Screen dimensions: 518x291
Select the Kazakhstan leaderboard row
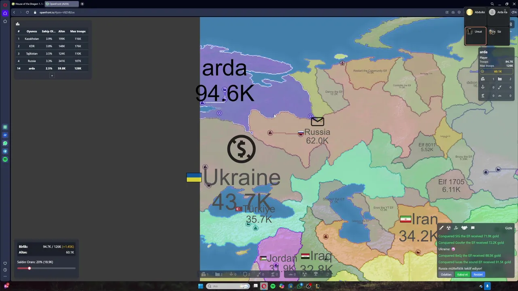click(x=52, y=39)
